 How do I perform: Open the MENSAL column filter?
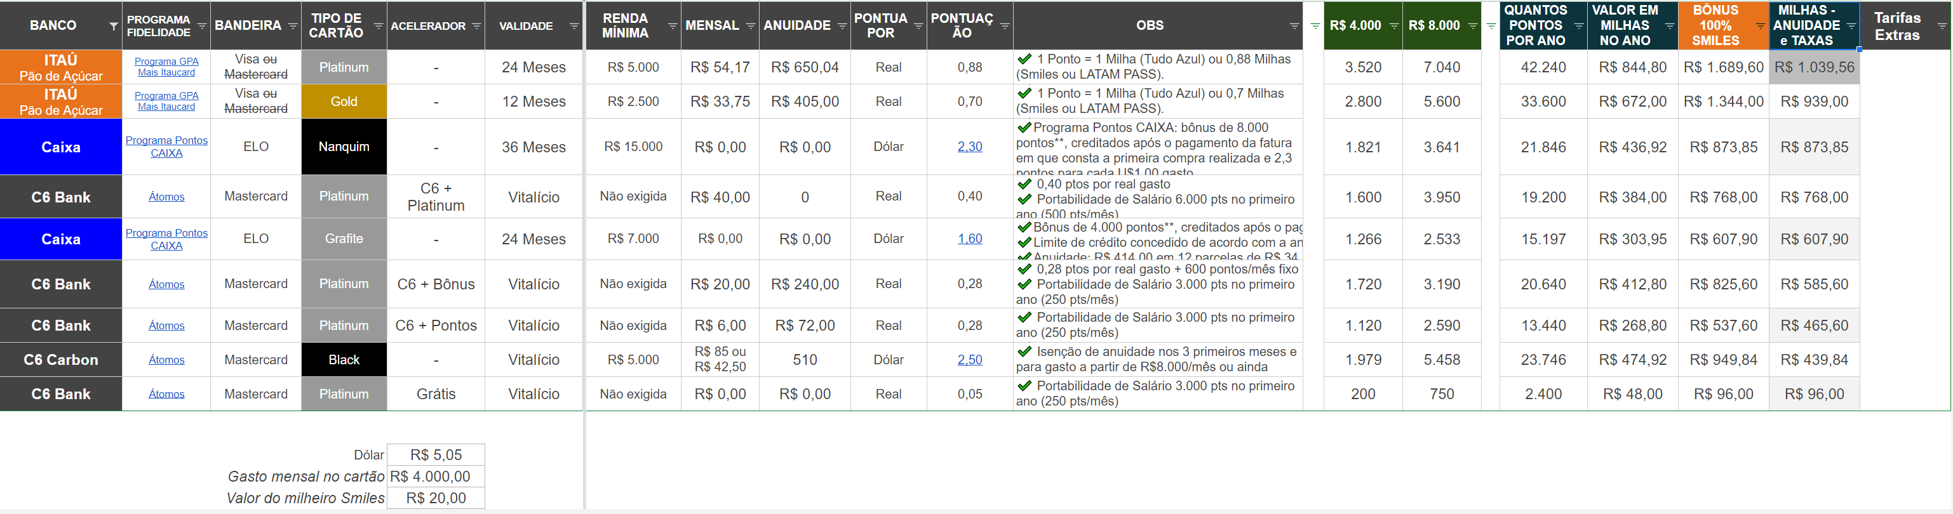pyautogui.click(x=751, y=26)
